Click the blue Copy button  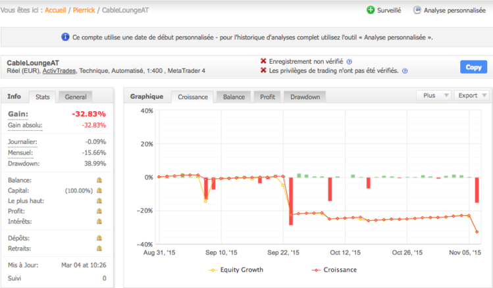click(473, 67)
